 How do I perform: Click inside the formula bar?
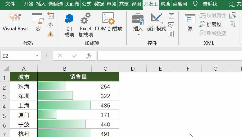pos(169,56)
